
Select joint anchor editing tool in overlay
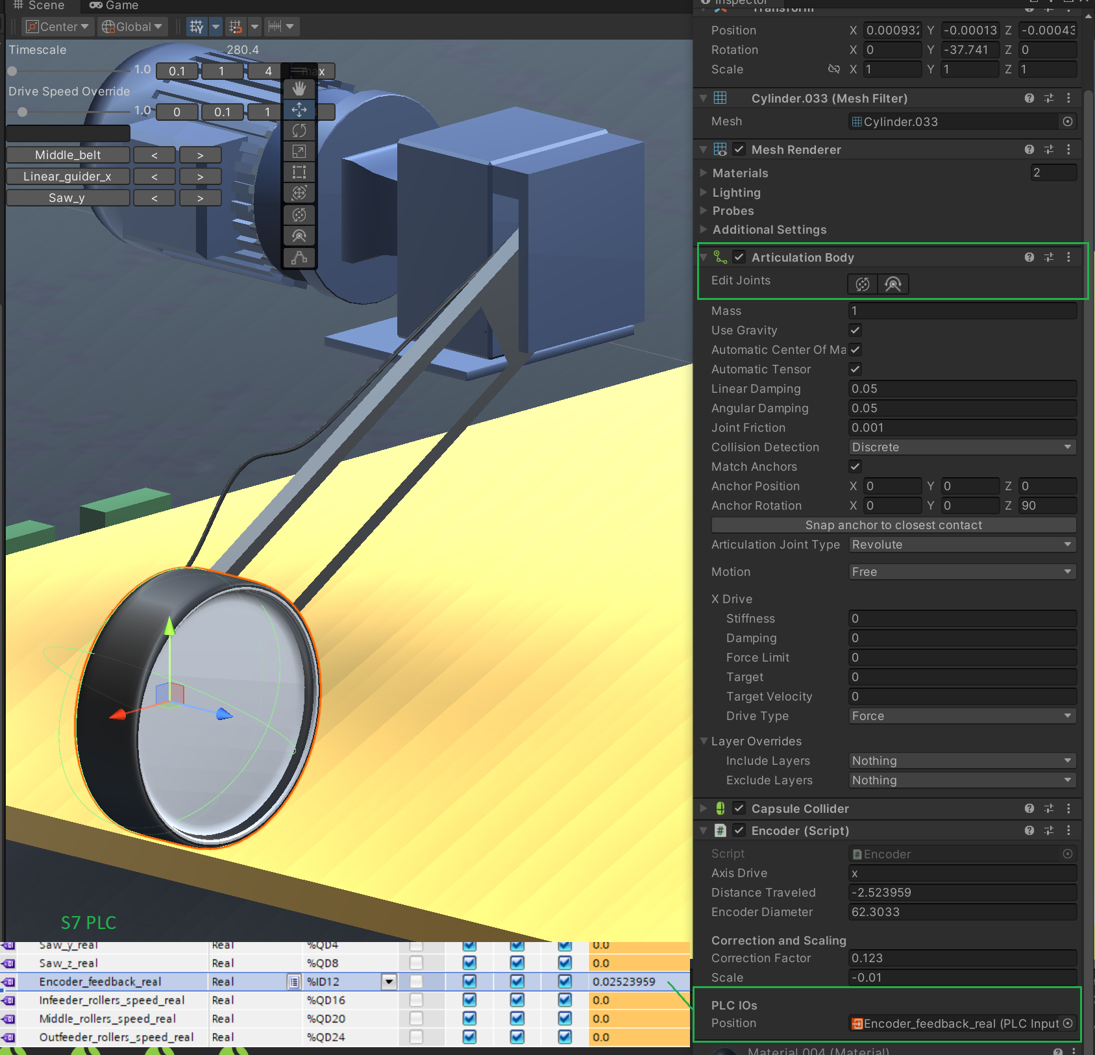[x=299, y=236]
